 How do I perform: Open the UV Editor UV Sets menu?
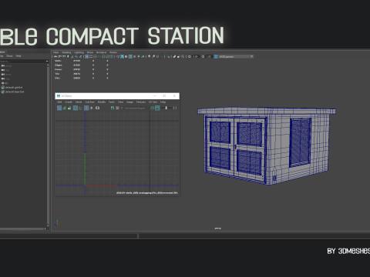coord(153,102)
